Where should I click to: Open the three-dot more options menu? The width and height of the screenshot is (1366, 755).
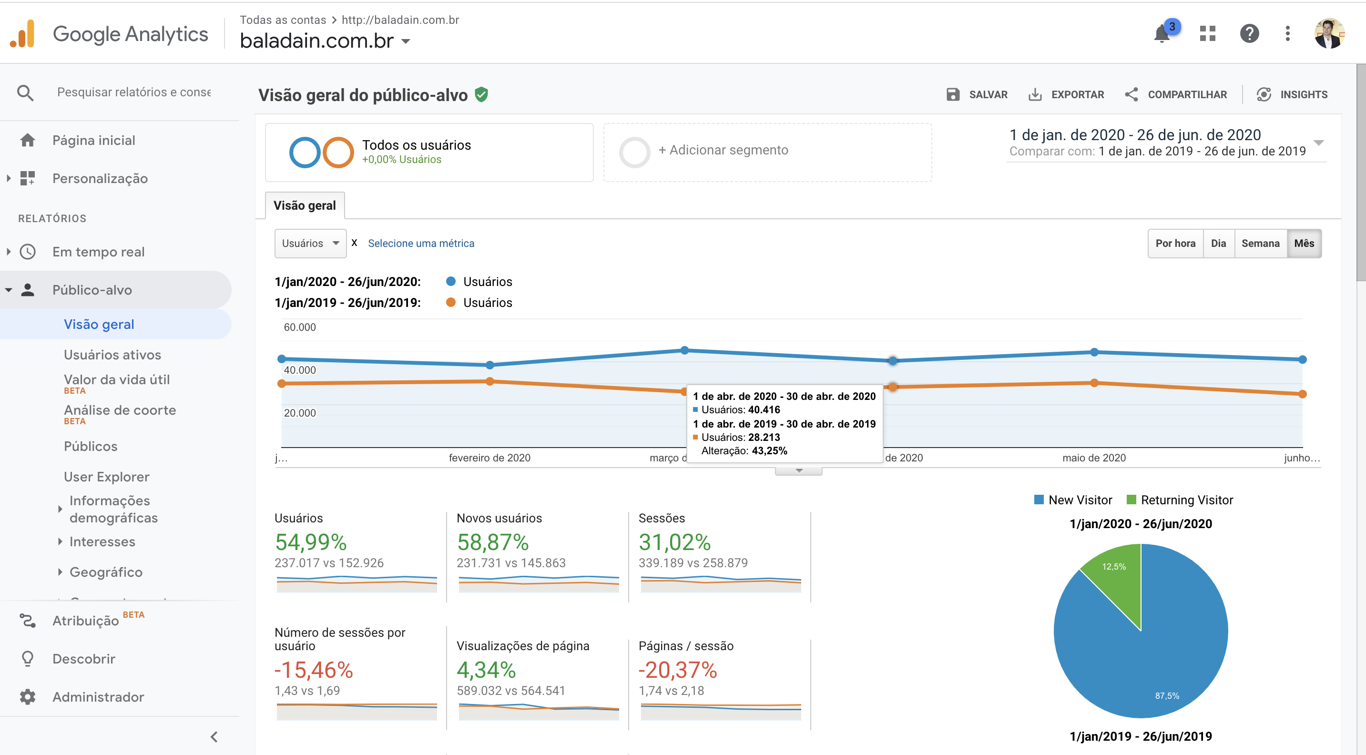pos(1287,34)
